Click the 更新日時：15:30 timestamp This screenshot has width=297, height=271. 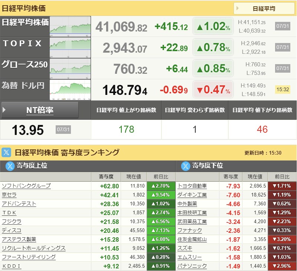[263, 153]
